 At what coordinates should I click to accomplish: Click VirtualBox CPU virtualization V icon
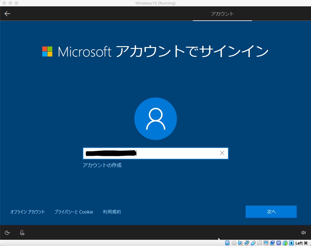point(279,243)
